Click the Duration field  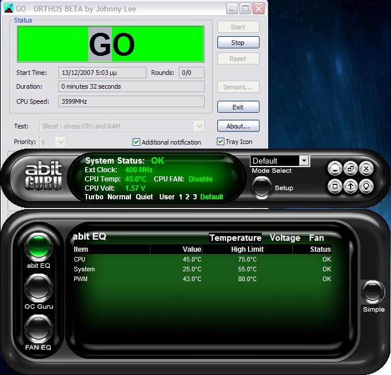pyautogui.click(x=131, y=86)
